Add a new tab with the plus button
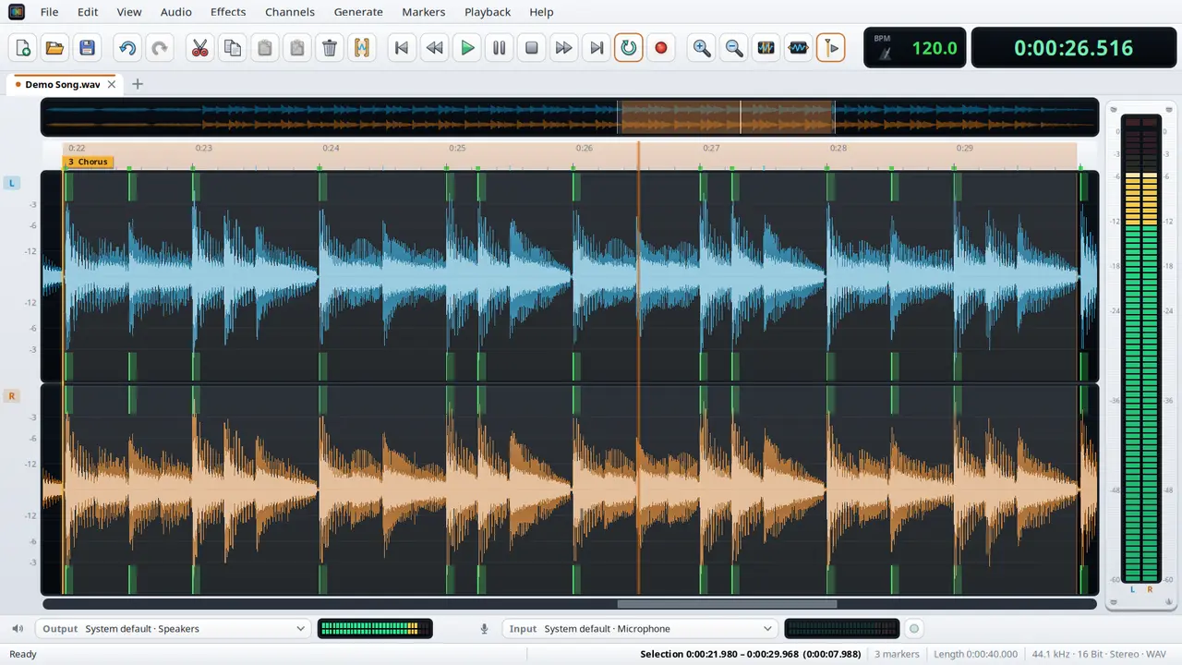 (x=138, y=84)
